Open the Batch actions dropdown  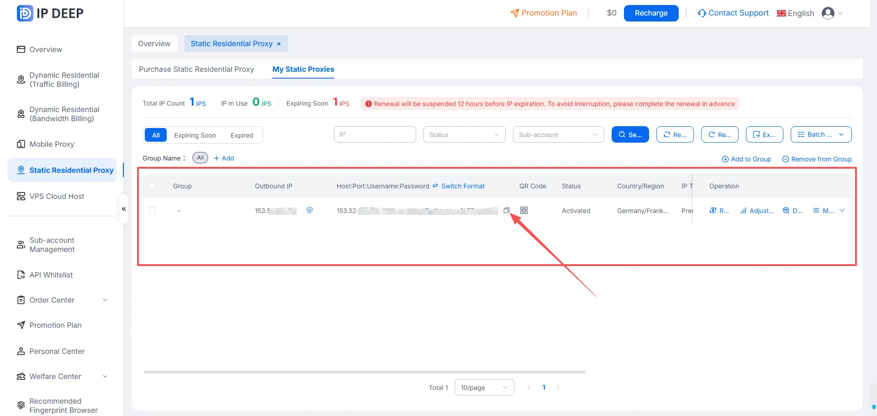[821, 134]
